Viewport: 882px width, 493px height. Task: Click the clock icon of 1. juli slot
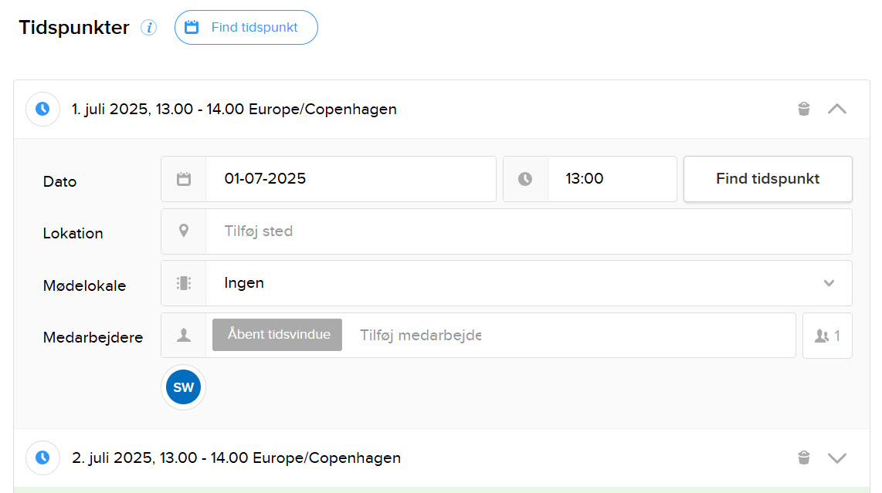(x=42, y=109)
